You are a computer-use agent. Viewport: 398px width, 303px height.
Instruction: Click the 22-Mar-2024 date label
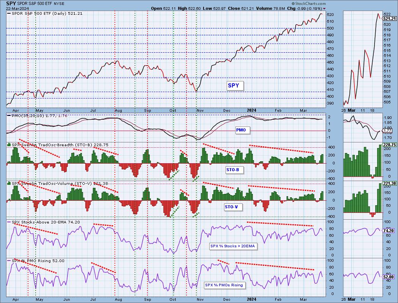click(17, 9)
